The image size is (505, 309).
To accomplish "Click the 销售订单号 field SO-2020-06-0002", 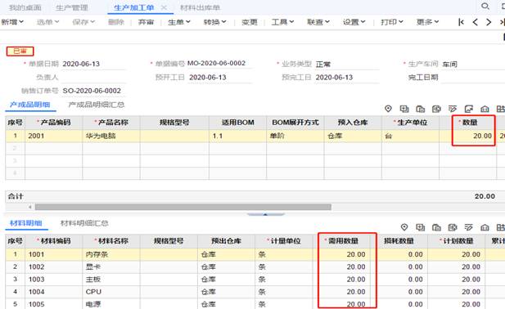I will point(94,91).
